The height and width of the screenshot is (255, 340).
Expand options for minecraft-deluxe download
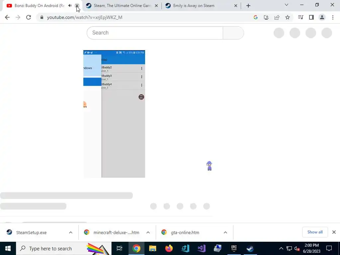tap(148, 232)
